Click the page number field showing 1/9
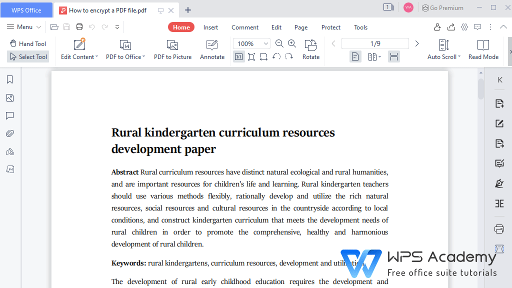This screenshot has height=288, width=512. tap(375, 44)
